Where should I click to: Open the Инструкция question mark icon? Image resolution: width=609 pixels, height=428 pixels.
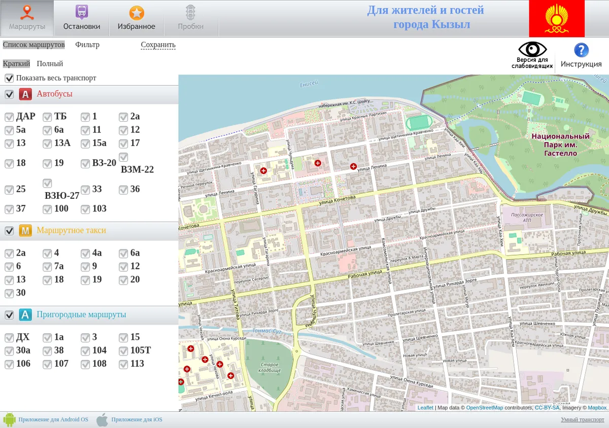[581, 50]
